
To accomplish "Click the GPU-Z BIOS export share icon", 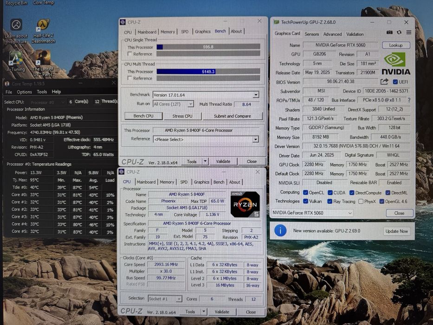I will coord(384,82).
